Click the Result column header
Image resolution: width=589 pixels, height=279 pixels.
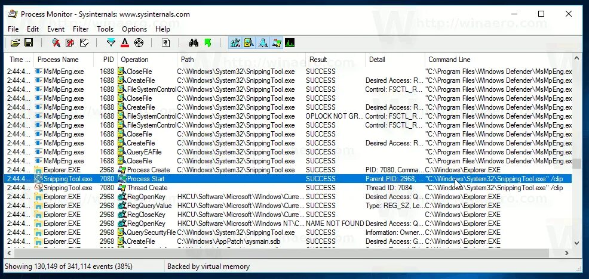[335, 59]
